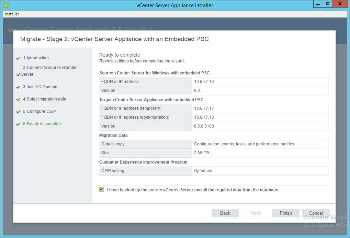Click the Data to copy label

(113, 144)
